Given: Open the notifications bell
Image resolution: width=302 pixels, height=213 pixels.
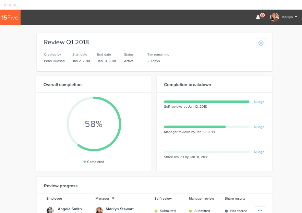Looking at the screenshot, I should [258, 17].
